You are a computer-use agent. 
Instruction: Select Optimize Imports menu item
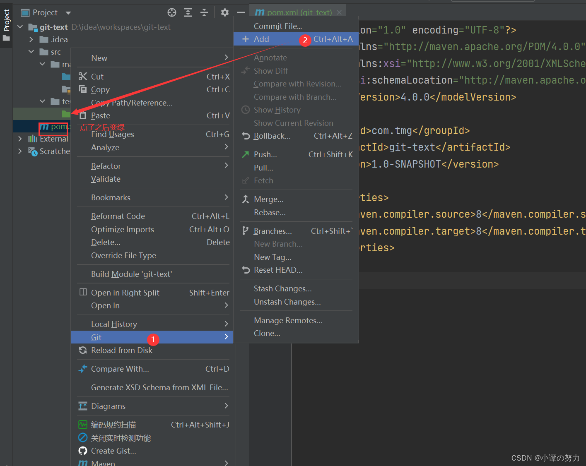point(153,229)
